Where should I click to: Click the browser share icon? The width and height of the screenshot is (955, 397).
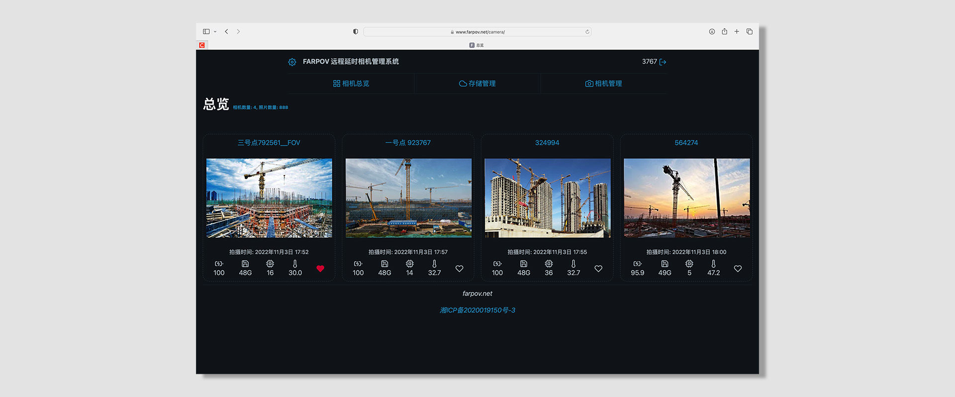[x=724, y=32]
